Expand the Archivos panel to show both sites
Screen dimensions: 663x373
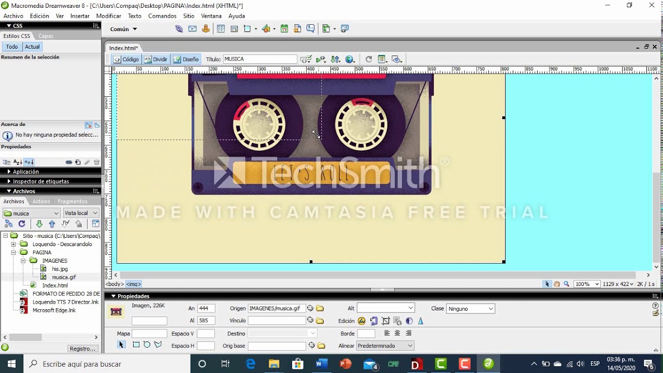point(95,224)
